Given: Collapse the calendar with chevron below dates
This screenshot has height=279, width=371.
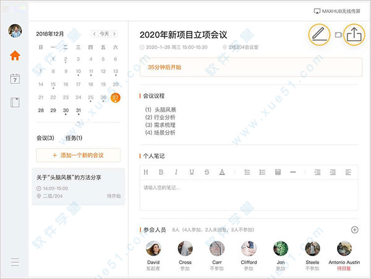Looking at the screenshot, I should (x=79, y=122).
